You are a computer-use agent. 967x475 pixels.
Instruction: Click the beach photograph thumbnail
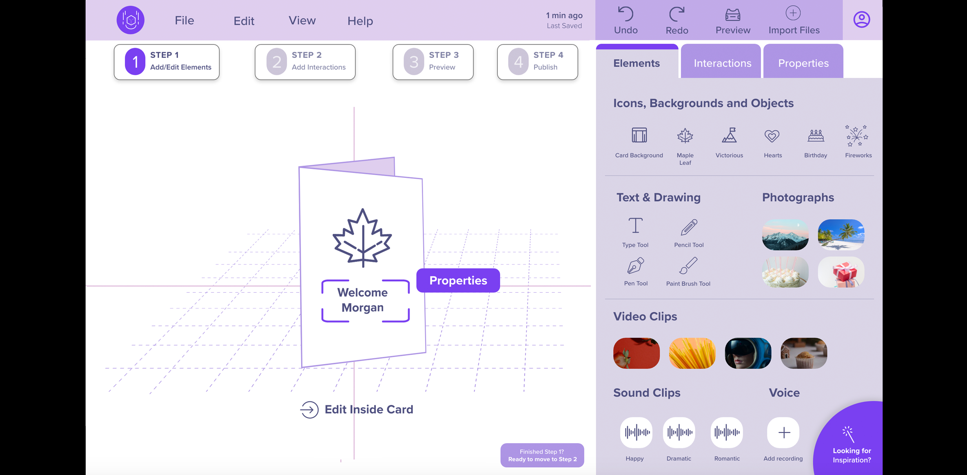point(841,234)
